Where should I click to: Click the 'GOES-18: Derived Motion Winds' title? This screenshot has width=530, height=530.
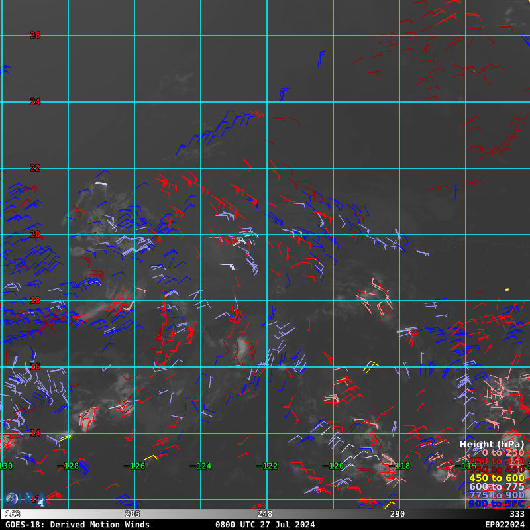[x=78, y=525]
